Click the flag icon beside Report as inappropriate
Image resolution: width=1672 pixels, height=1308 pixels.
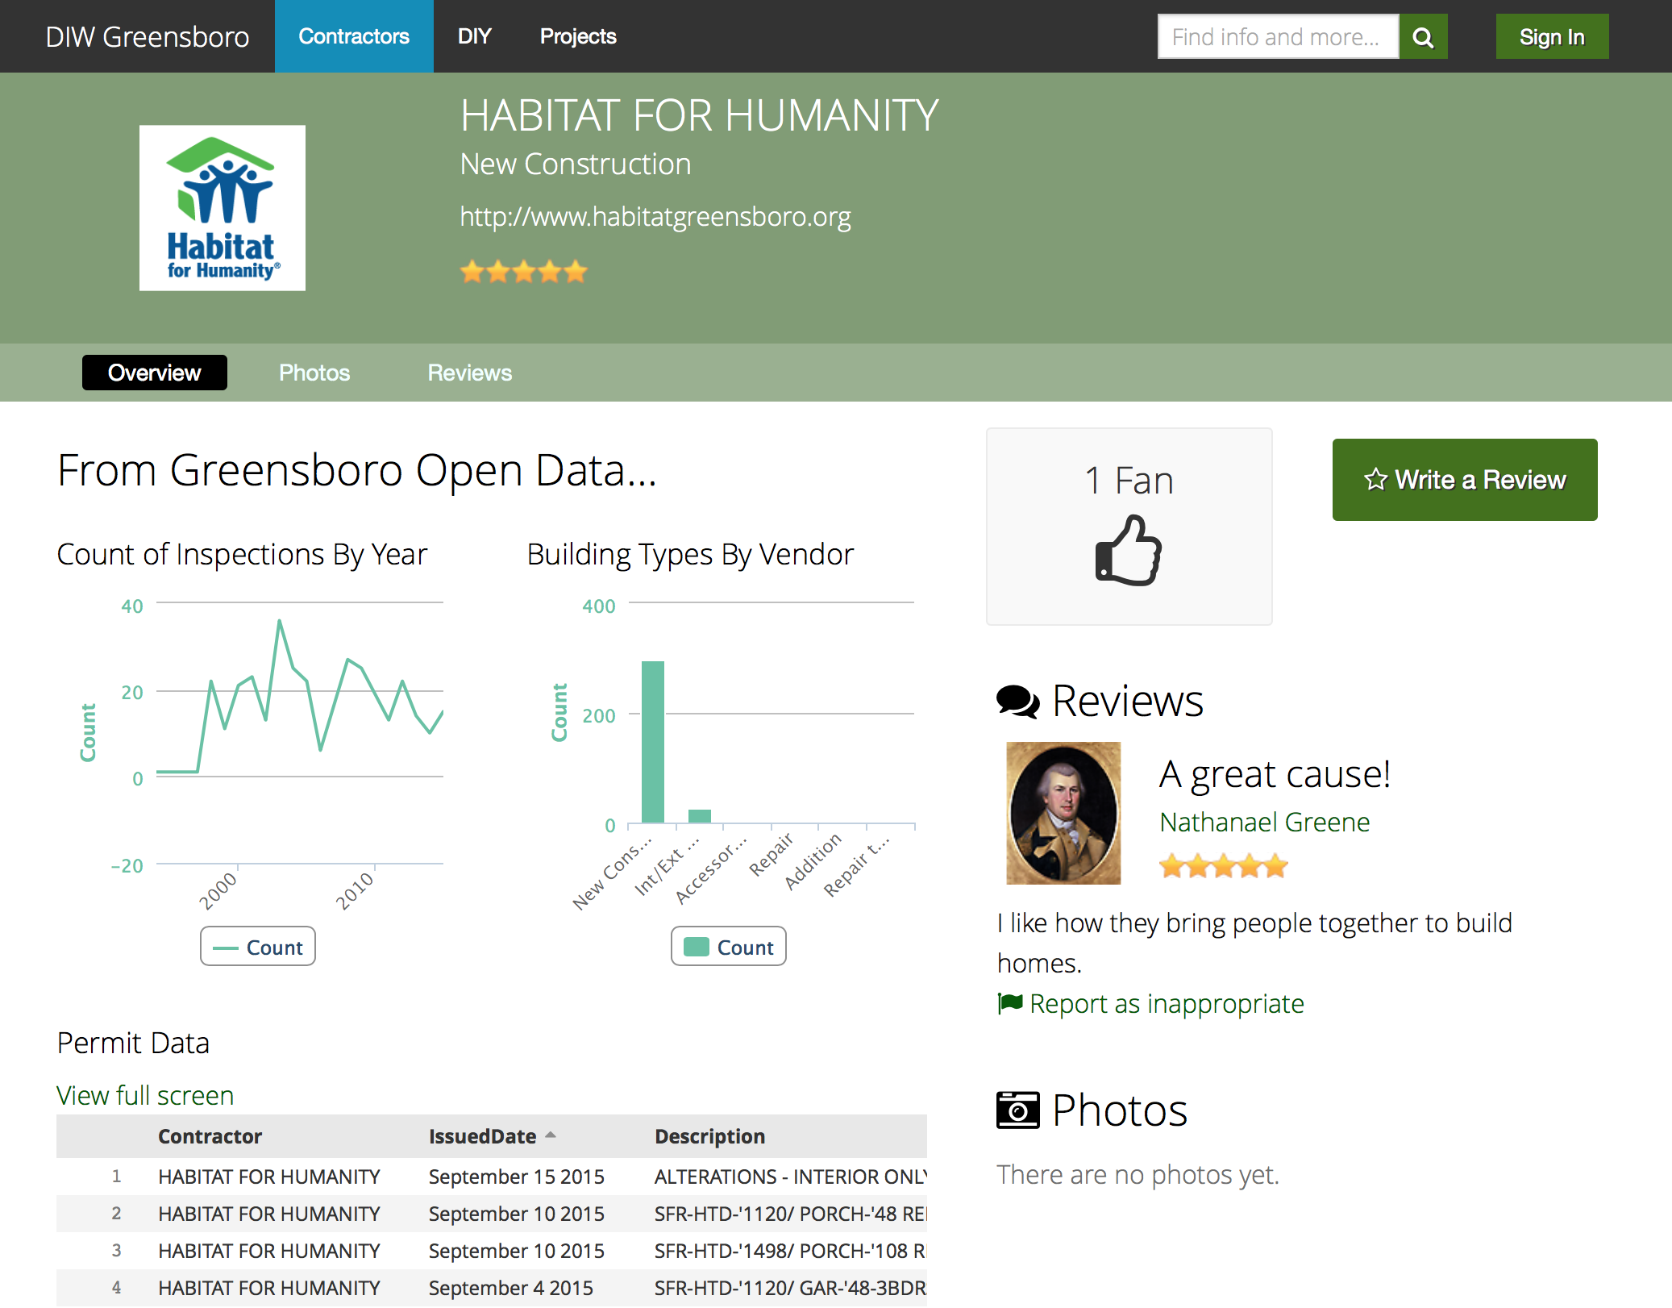coord(1010,1003)
